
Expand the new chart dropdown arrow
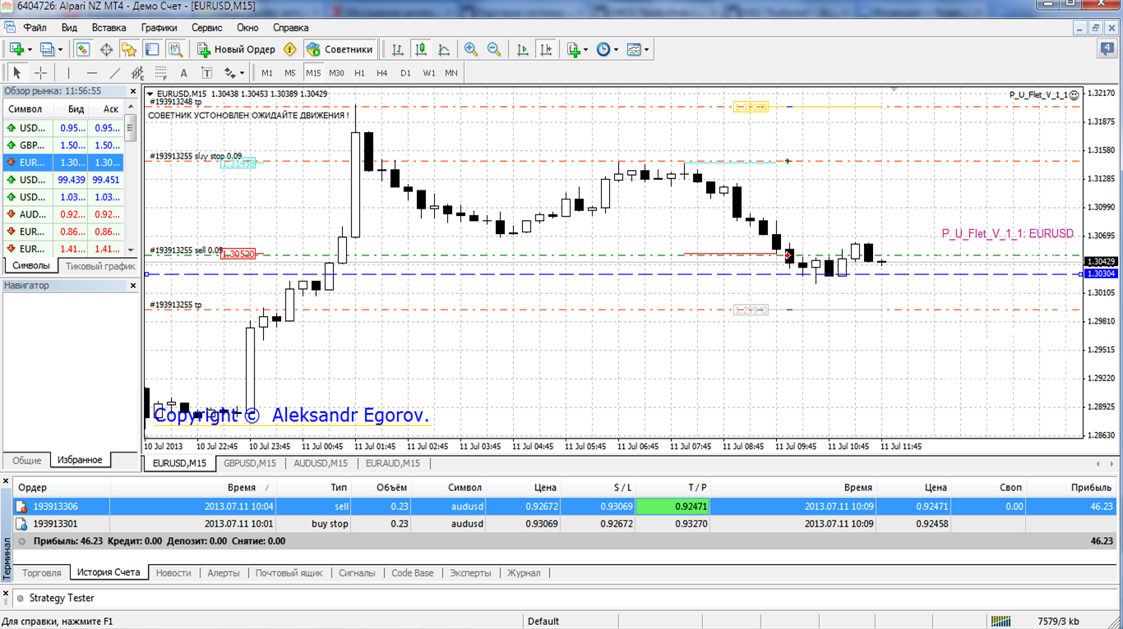tap(30, 49)
